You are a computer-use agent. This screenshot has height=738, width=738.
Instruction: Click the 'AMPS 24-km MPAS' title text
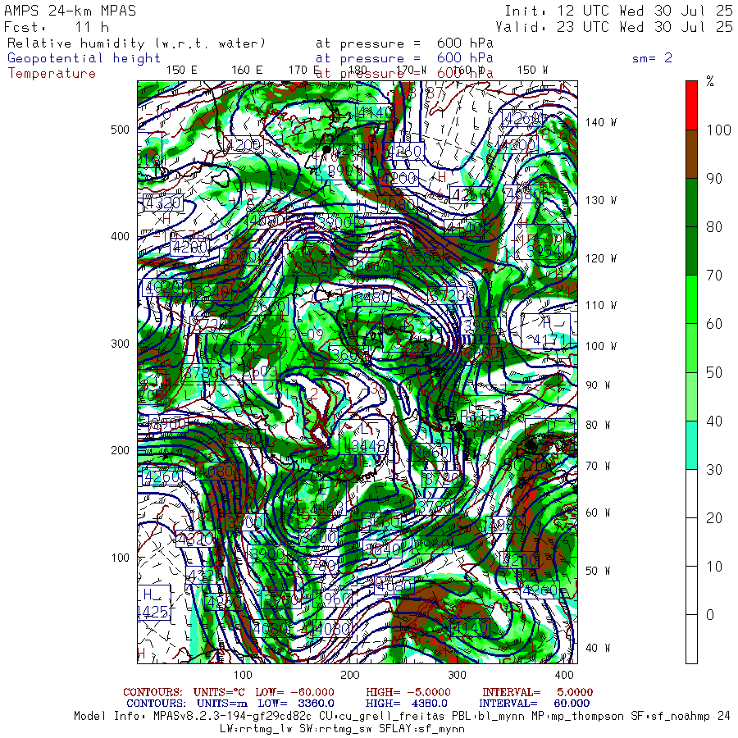[71, 11]
